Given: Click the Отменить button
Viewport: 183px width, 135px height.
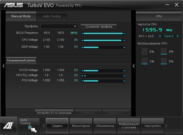Looking at the screenshot, I should pyautogui.click(x=88, y=113).
